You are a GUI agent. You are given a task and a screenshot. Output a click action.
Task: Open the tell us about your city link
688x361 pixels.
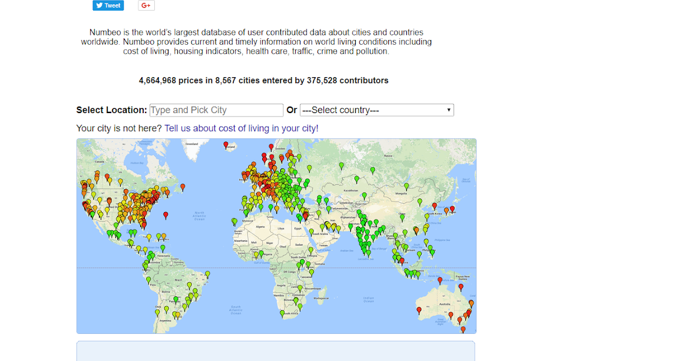241,128
